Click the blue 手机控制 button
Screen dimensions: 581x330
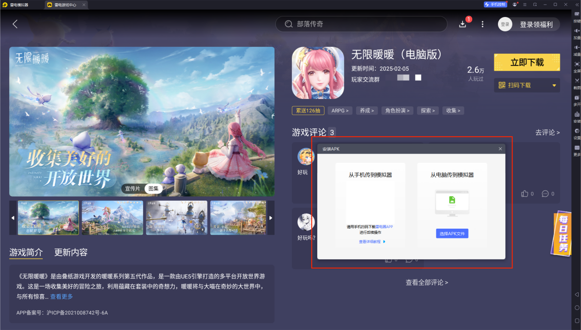click(x=495, y=4)
